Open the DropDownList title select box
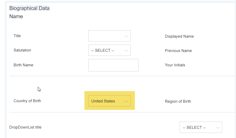The image size is (236, 138). point(201,127)
